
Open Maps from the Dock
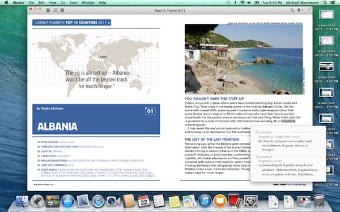point(189,201)
